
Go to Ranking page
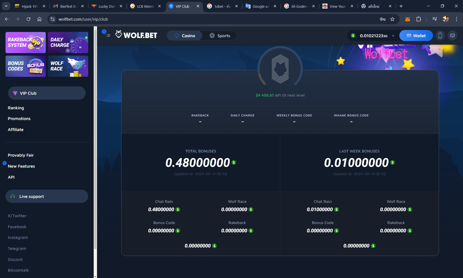point(16,108)
